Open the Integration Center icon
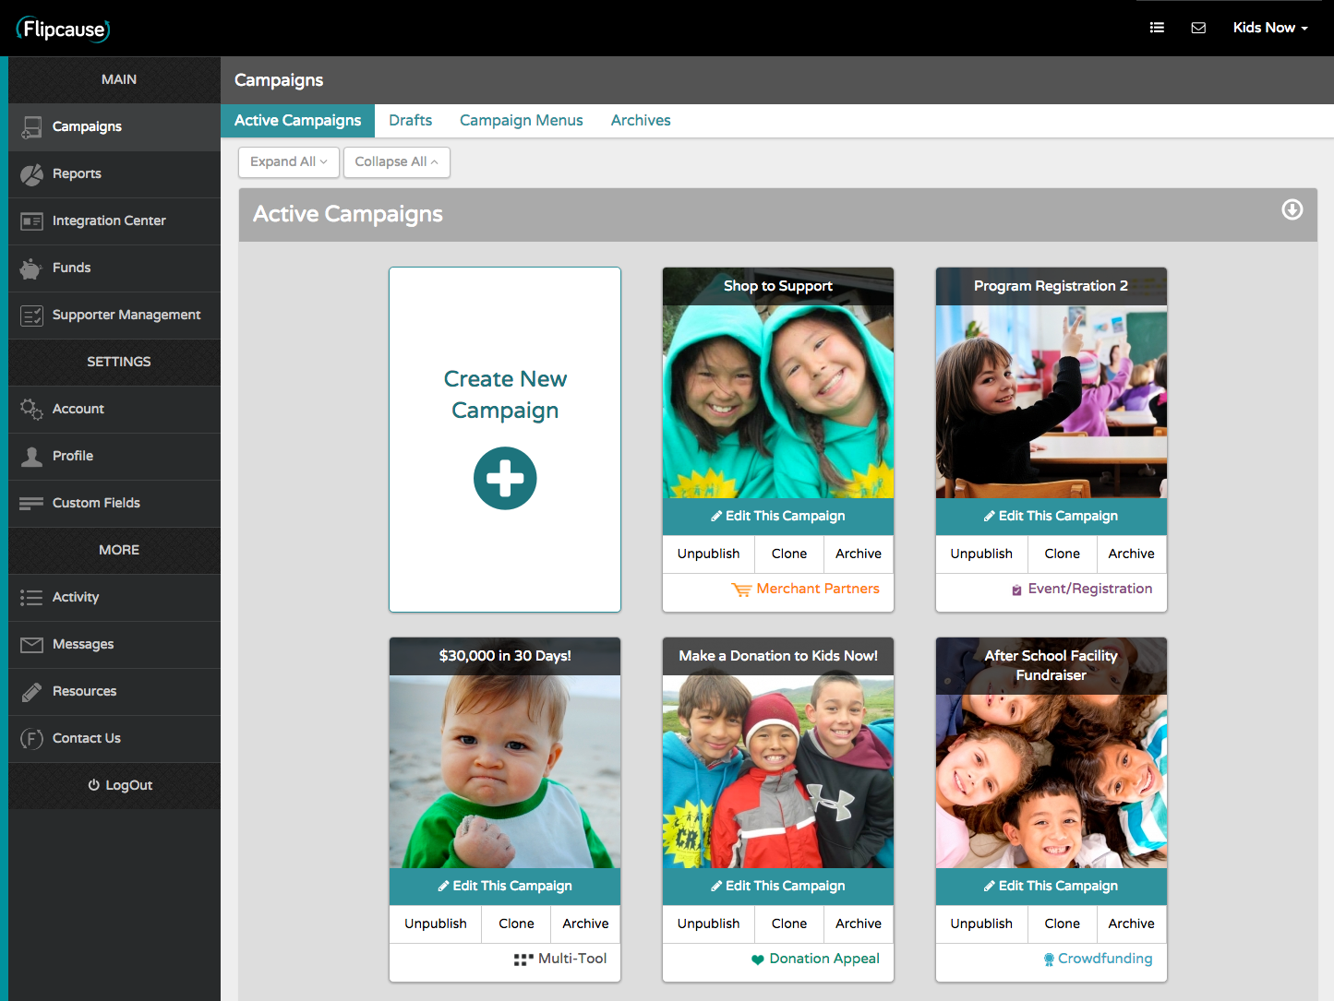The width and height of the screenshot is (1334, 1001). [30, 220]
